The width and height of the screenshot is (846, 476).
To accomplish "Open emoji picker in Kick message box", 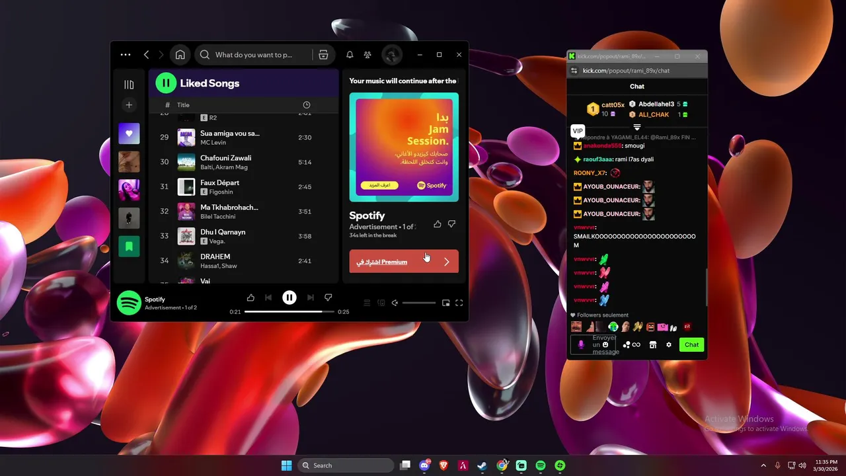I will point(605,344).
